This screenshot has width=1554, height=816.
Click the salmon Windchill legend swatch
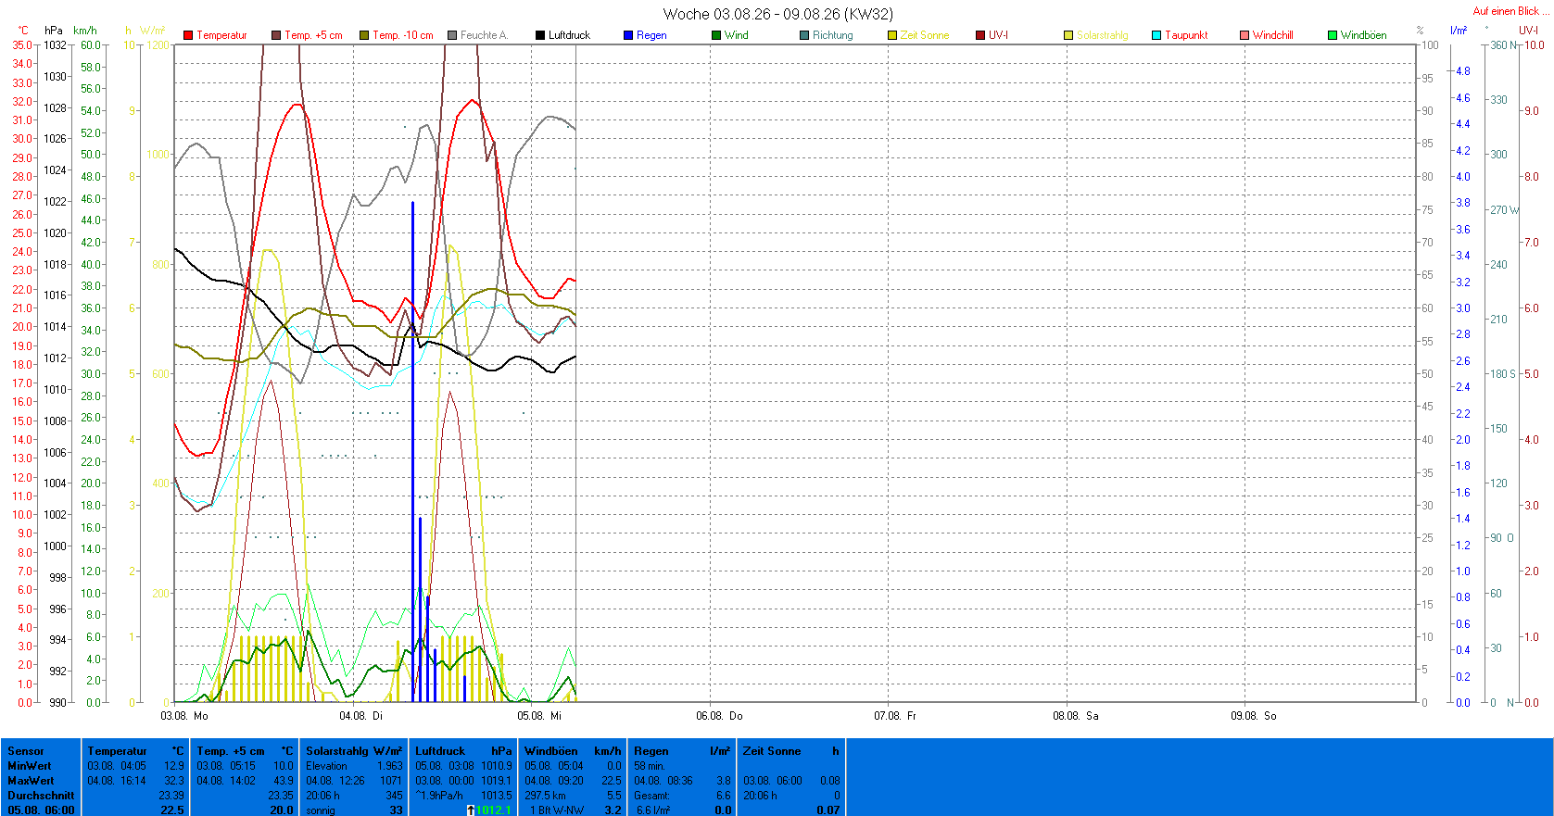click(x=1244, y=35)
